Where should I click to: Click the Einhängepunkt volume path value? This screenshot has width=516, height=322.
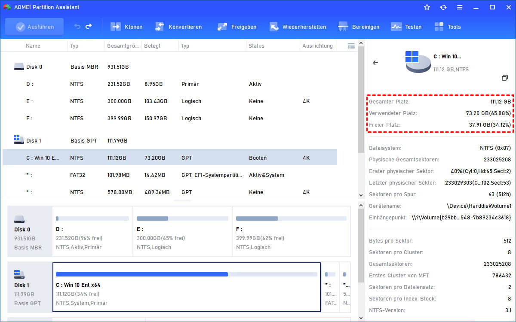click(461, 218)
